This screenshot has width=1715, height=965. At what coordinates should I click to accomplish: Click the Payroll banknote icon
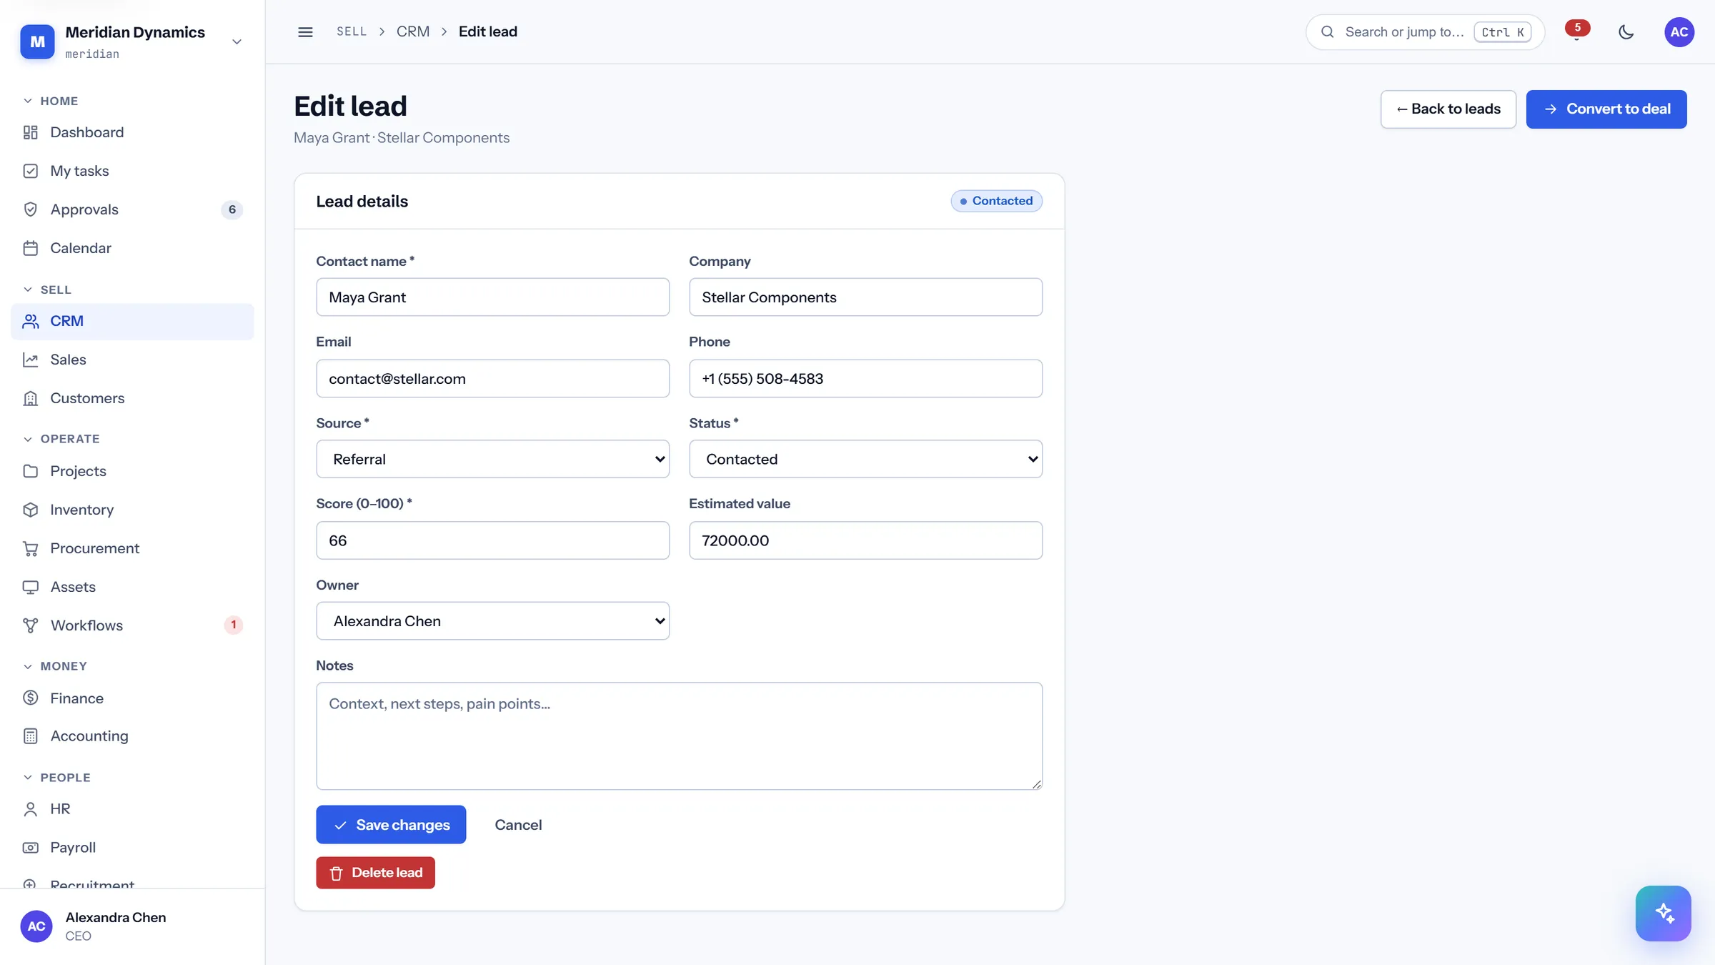point(30,848)
